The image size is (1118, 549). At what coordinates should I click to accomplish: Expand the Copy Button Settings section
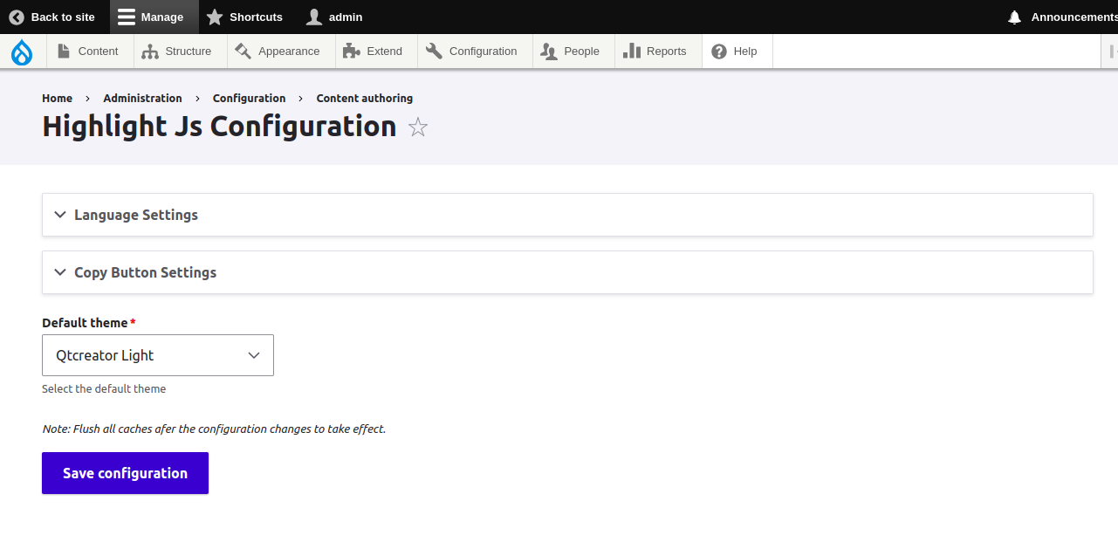coord(567,272)
